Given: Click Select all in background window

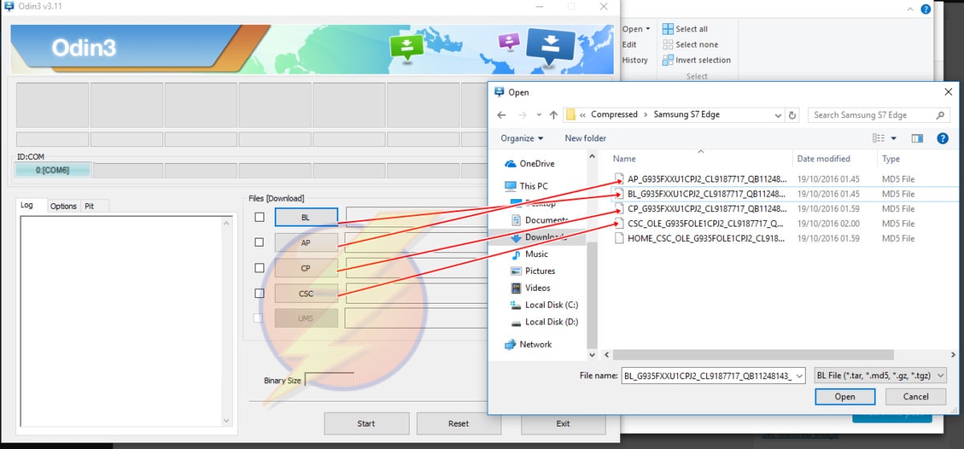Looking at the screenshot, I should [685, 29].
